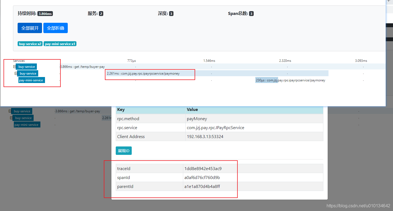393x211 pixels.
Task: Click the Value column header in dialog table
Action: pyautogui.click(x=255, y=110)
